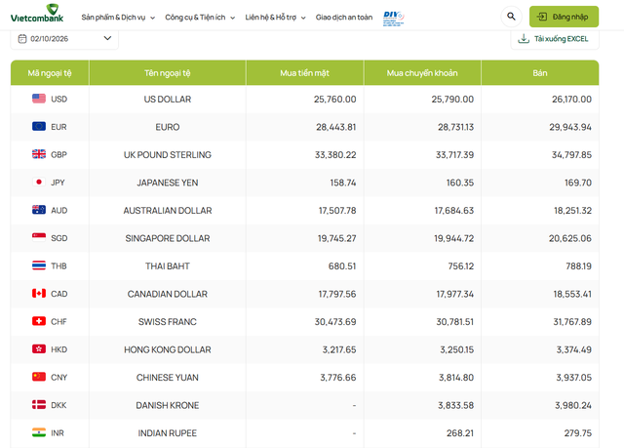Select the EURO currency row name
This screenshot has height=448, width=624.
pos(168,127)
